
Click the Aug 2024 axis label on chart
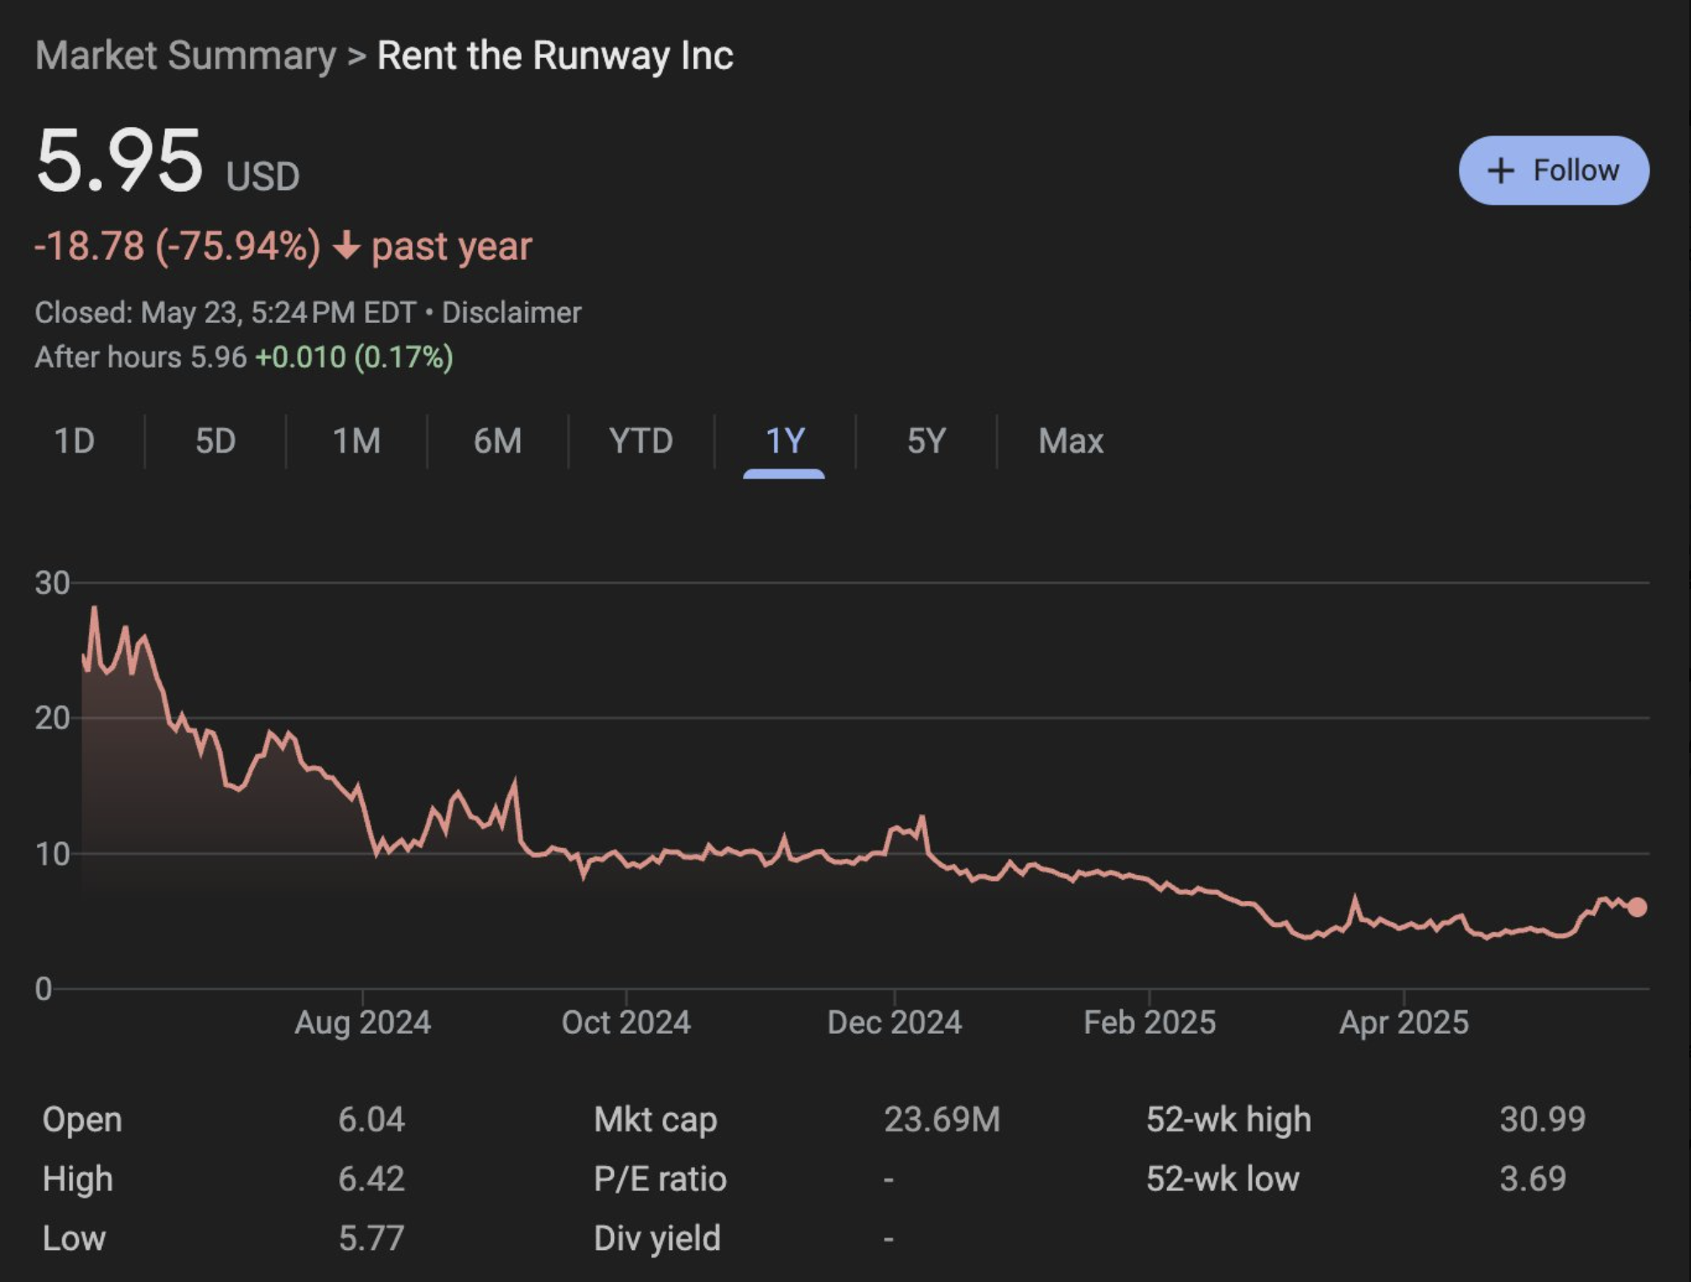[x=364, y=1021]
